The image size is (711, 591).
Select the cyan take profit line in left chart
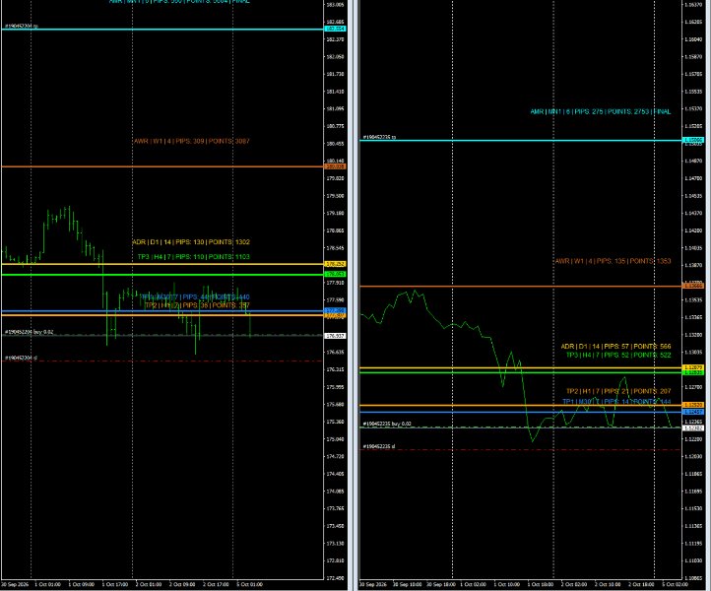point(162,30)
